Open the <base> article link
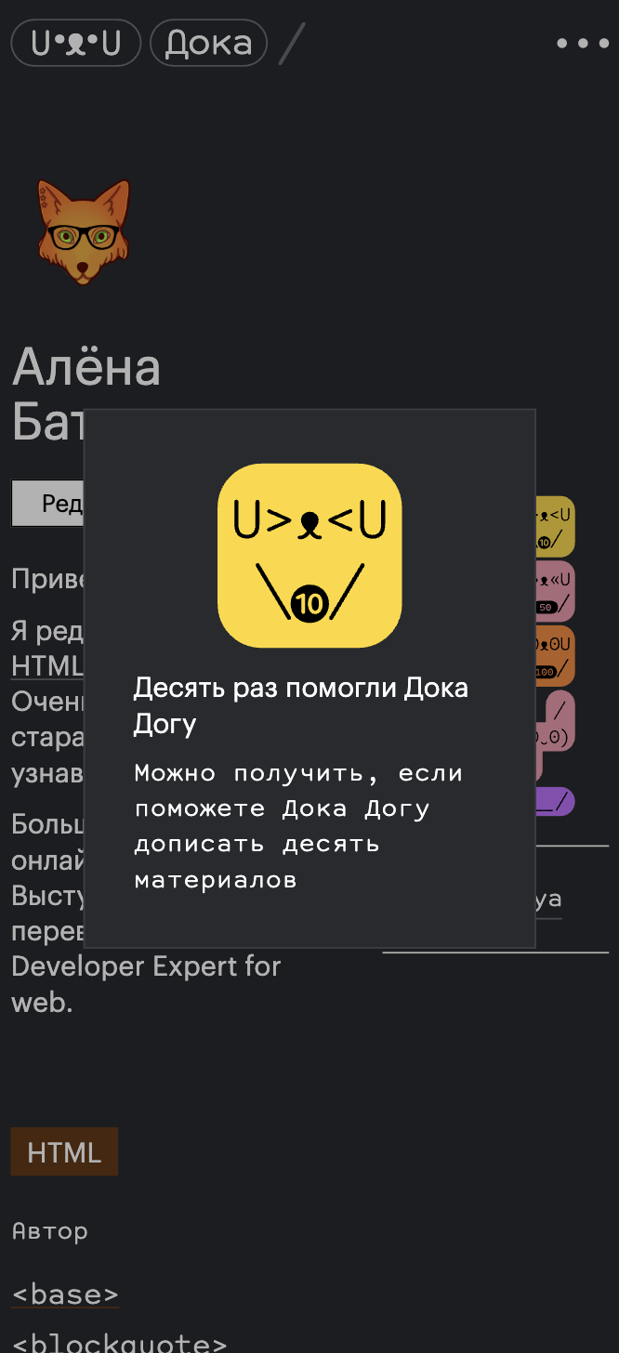This screenshot has width=619, height=1353. 65,1294
